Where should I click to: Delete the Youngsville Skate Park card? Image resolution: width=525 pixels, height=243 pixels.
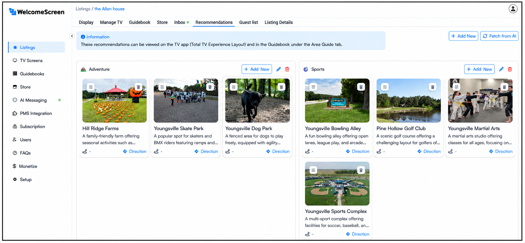click(x=210, y=87)
